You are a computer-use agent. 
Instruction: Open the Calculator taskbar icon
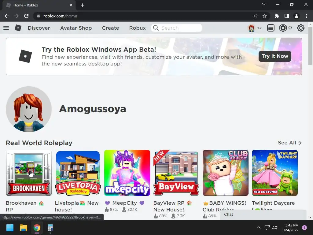point(50,228)
